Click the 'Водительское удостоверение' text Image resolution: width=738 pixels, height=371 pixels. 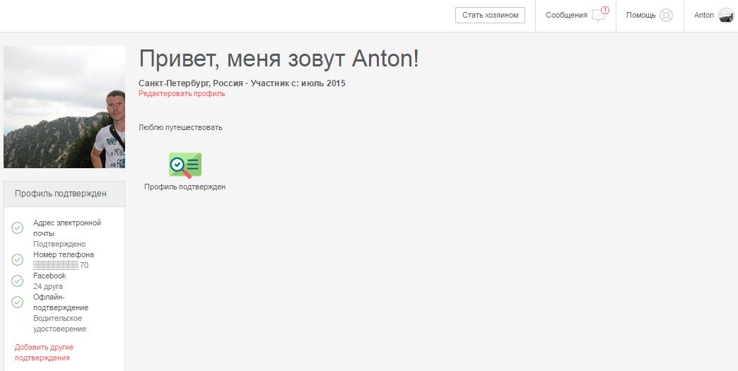click(x=59, y=324)
